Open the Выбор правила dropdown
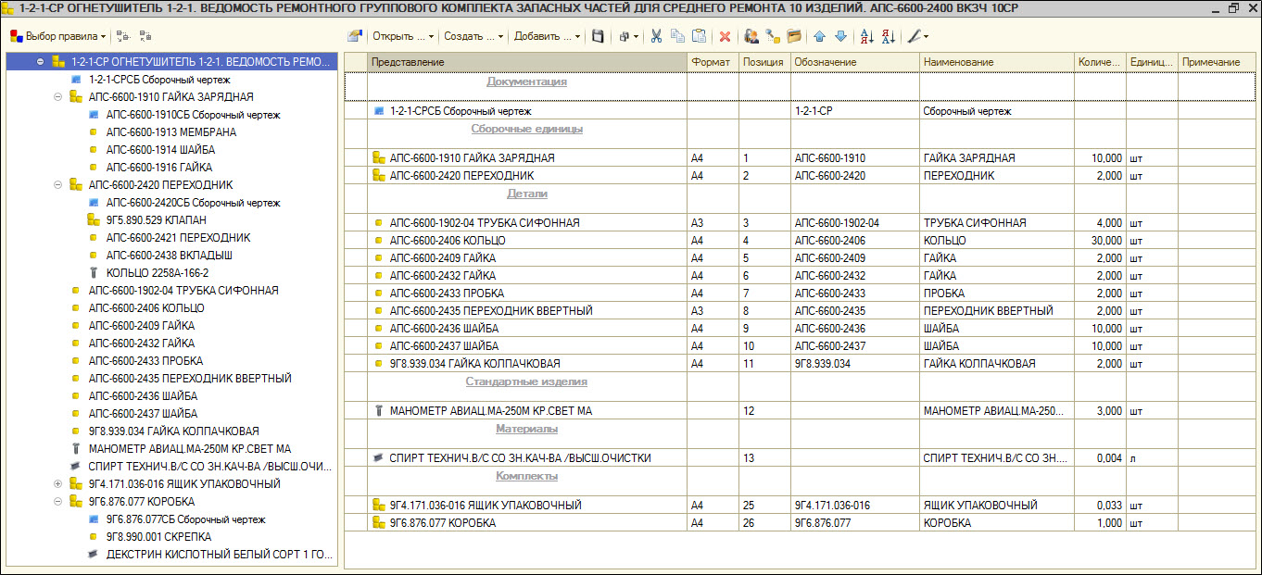The width and height of the screenshot is (1262, 575). (x=60, y=37)
